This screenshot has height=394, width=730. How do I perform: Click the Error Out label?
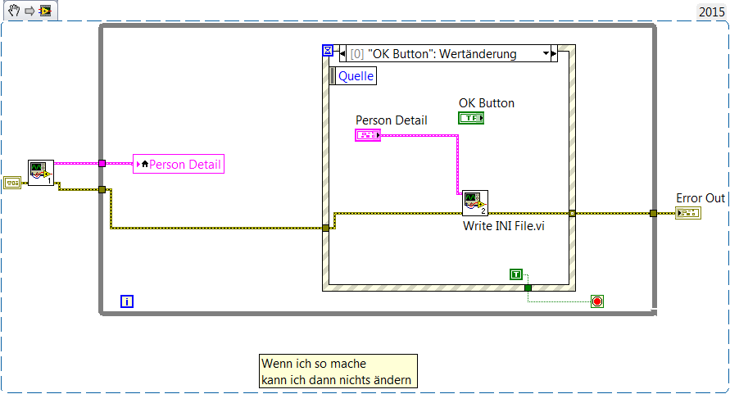tap(701, 198)
